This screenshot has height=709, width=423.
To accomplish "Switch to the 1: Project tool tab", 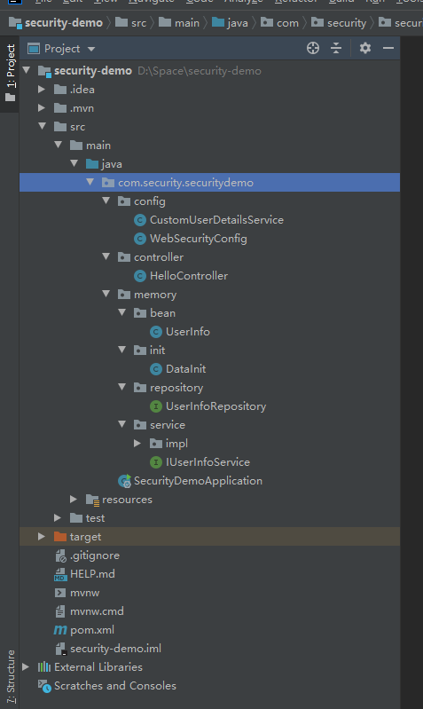I will [10, 73].
